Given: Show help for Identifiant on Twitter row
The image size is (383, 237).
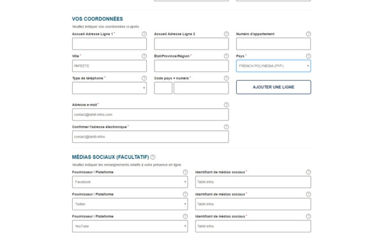Looking at the screenshot, I should 308,194.
